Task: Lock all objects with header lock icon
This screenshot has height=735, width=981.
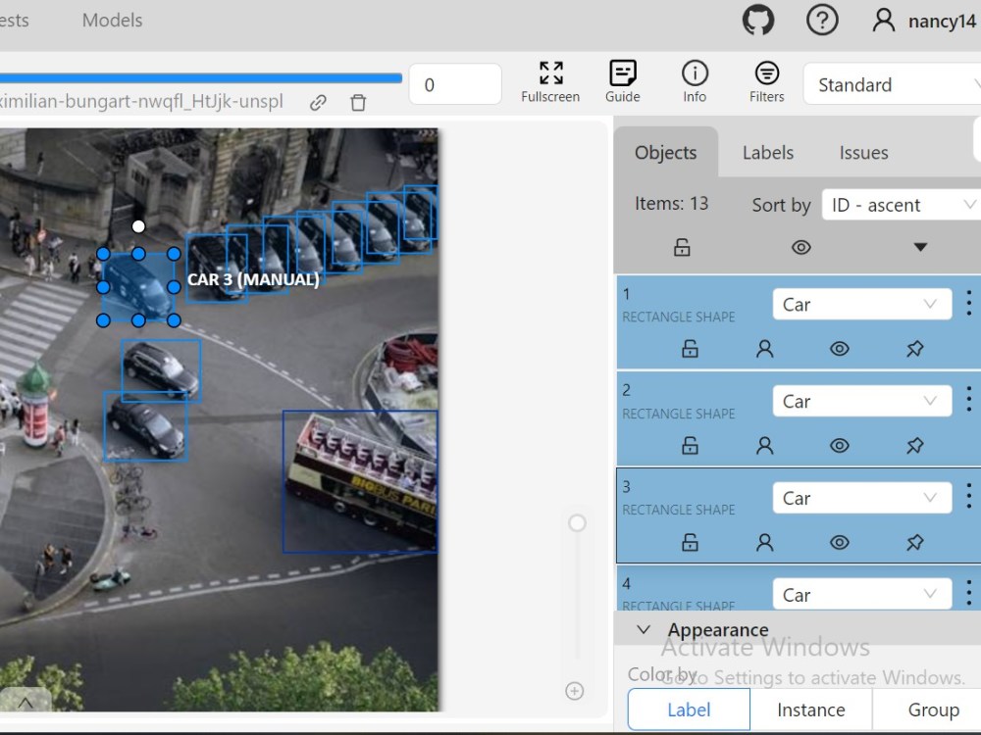Action: point(682,248)
